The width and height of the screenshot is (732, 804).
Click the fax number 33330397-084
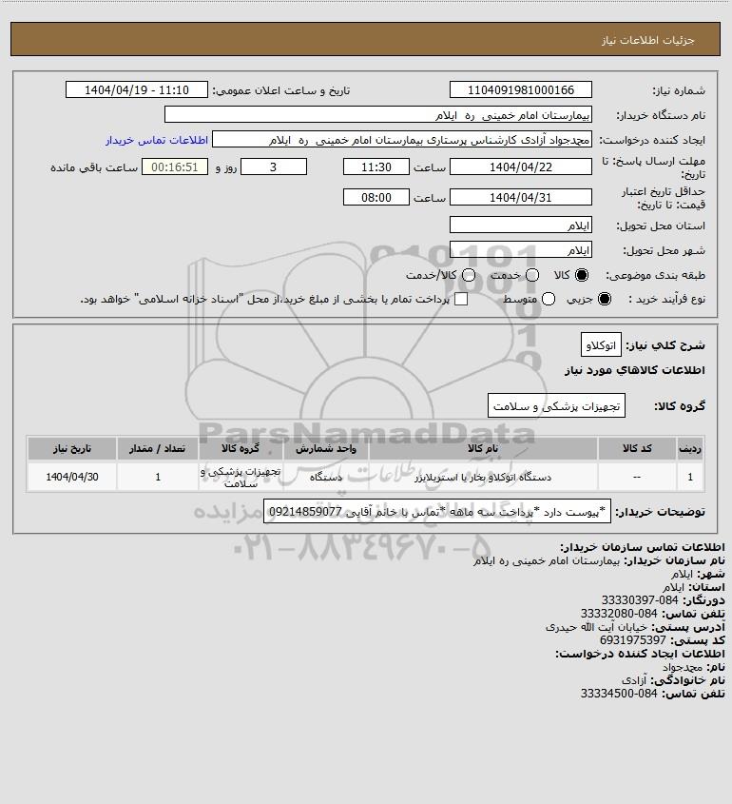tap(639, 600)
